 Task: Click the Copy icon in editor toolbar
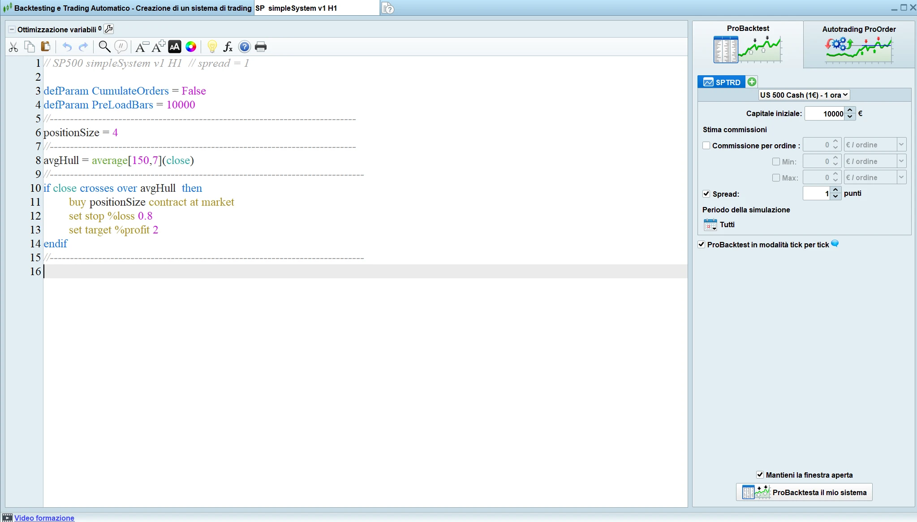[30, 47]
